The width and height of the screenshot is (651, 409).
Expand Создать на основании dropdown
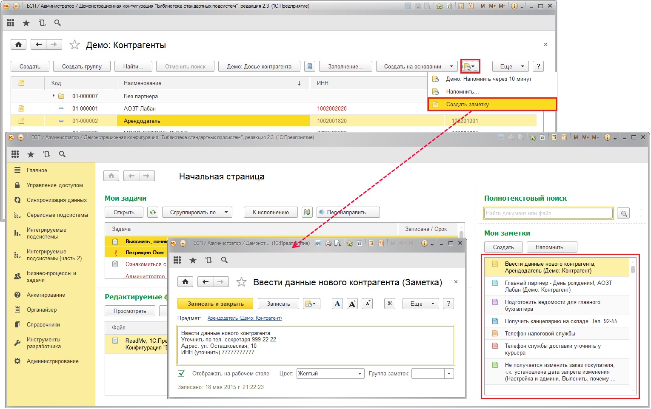pos(417,66)
